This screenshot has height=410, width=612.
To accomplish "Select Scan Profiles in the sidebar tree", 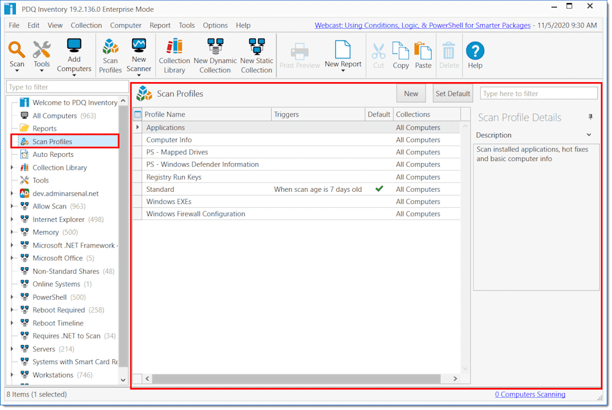I will tap(52, 142).
